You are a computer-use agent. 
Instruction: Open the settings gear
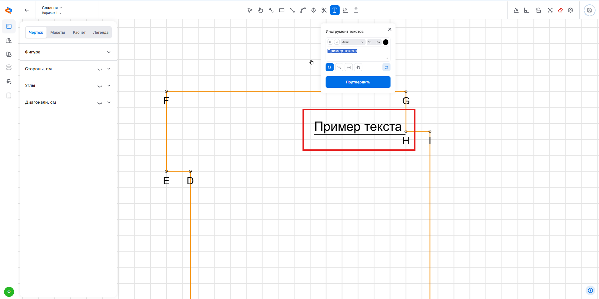[x=571, y=10]
